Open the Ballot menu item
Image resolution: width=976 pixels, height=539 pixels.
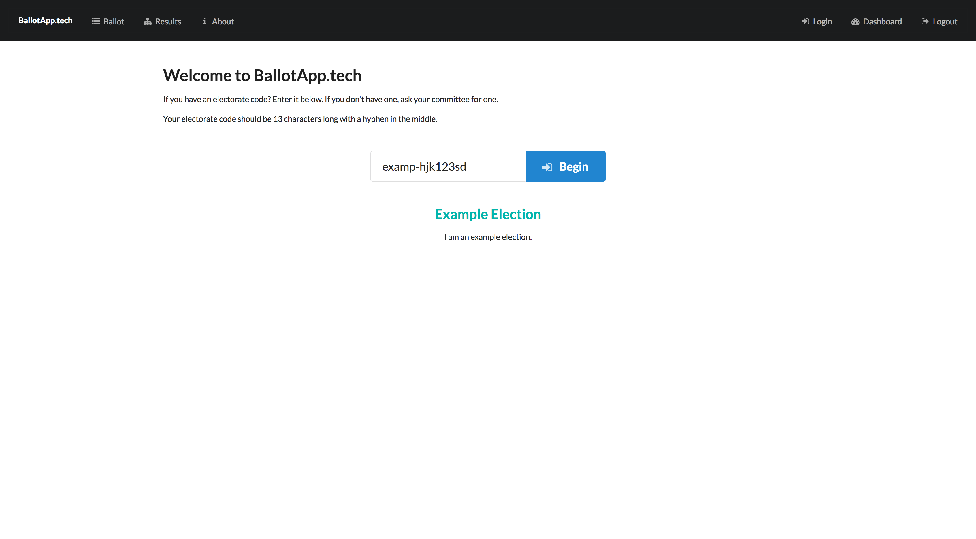(114, 22)
